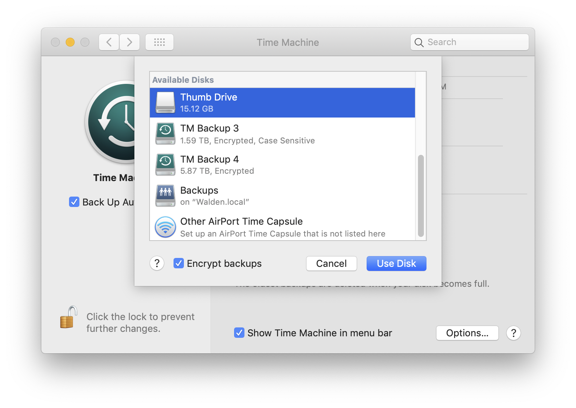576x408 pixels.
Task: Open help in the disk selection sheet
Action: 157,263
